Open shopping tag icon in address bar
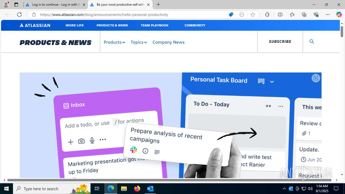This screenshot has width=345, height=194. [231, 15]
